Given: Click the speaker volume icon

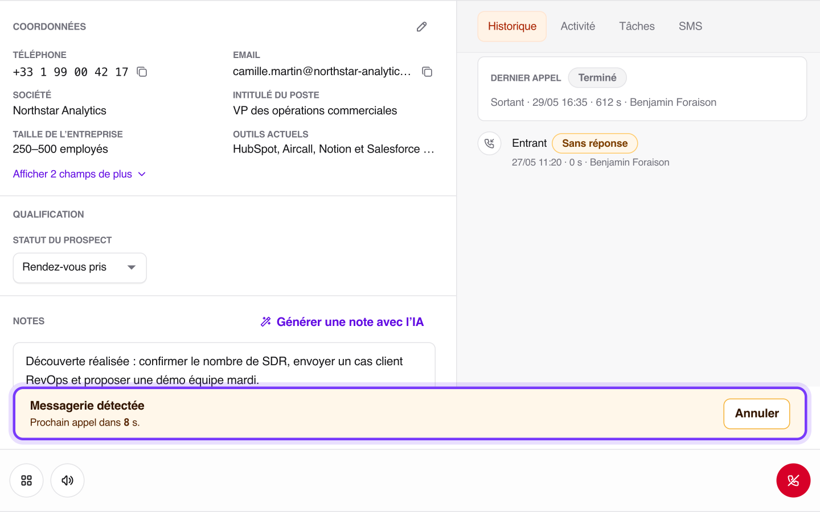Looking at the screenshot, I should [x=67, y=481].
